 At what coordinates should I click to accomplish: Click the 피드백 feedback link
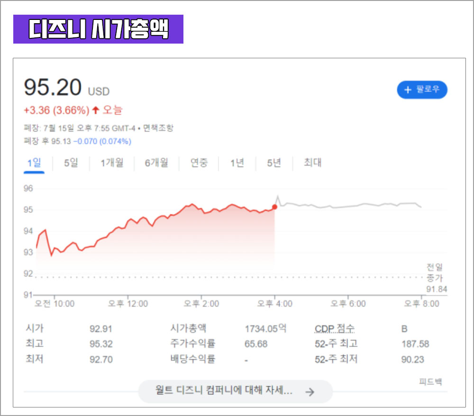click(x=430, y=382)
